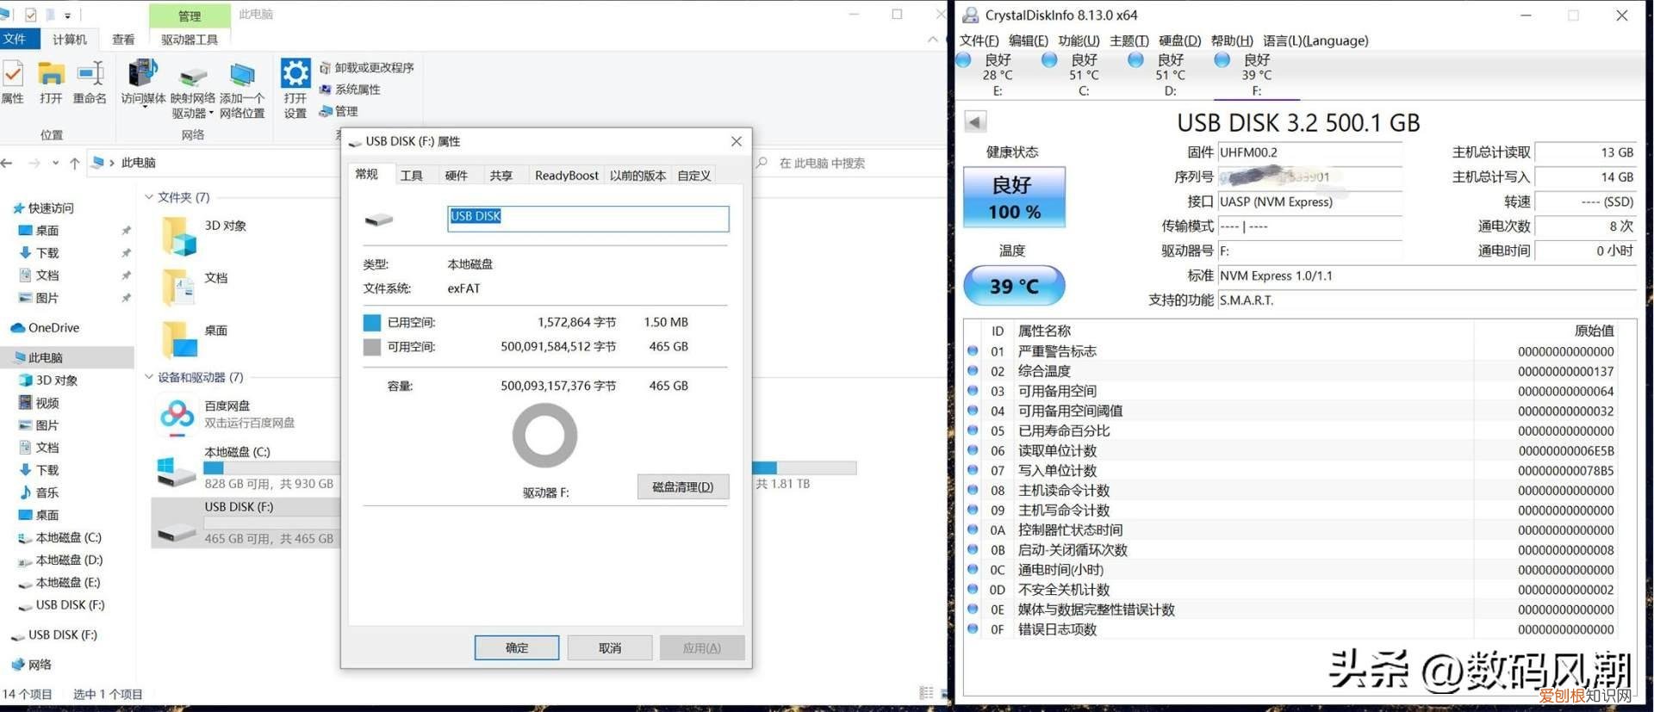Switch to ReadyBoost tab in properties dialog
This screenshot has height=712, width=1654.
click(x=567, y=176)
